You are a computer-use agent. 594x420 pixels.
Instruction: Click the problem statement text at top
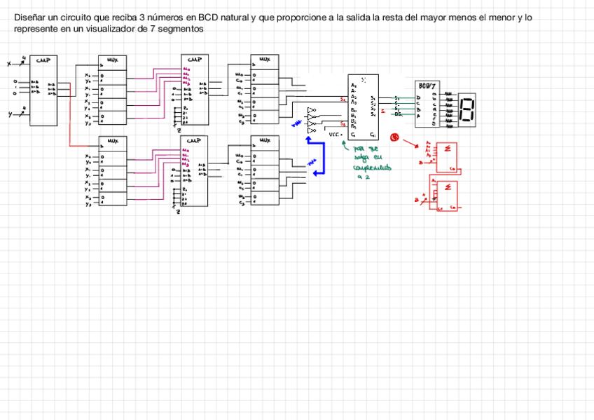coord(273,23)
